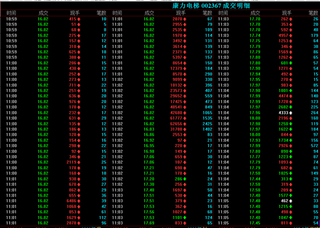Image resolution: width=320 pixels, height=228 pixels.
Task: Click the price 17.30 at 11:02
Action: click(149, 184)
